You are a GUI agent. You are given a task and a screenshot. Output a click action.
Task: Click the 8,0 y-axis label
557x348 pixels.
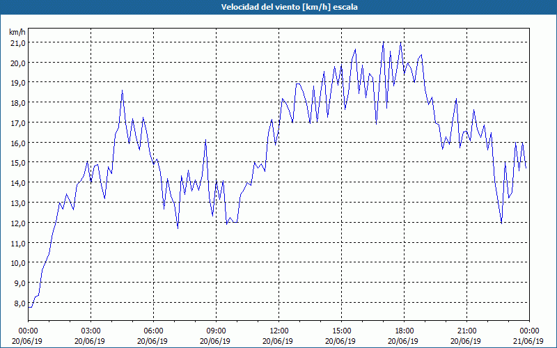20,303
